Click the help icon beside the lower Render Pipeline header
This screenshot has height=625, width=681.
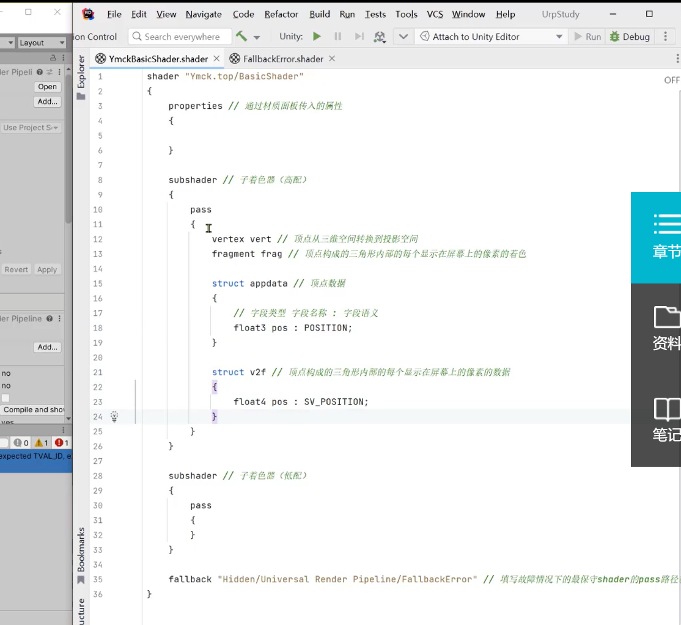coord(50,318)
